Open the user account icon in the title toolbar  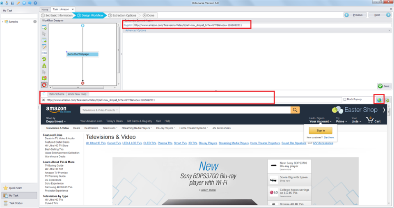pyautogui.click(x=7, y=3)
